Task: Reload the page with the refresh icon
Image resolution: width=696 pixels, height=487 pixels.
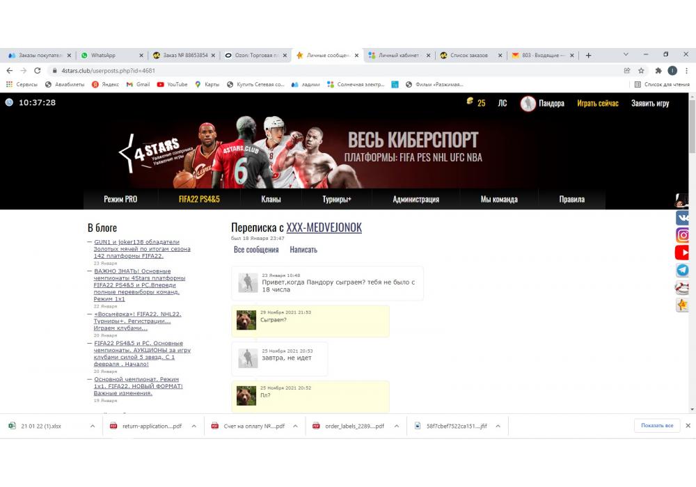Action: 38,70
